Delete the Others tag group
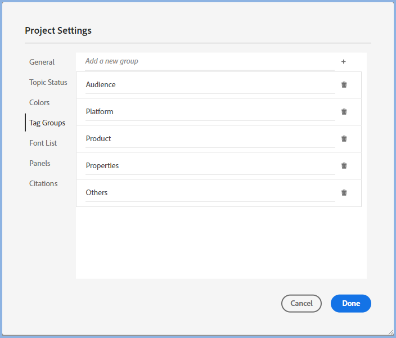This screenshot has height=338, width=396. tap(344, 193)
